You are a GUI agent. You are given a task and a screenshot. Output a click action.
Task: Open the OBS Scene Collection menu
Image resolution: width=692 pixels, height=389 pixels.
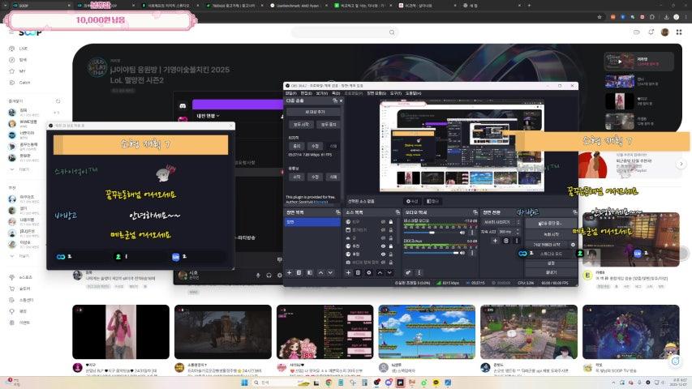pyautogui.click(x=376, y=93)
